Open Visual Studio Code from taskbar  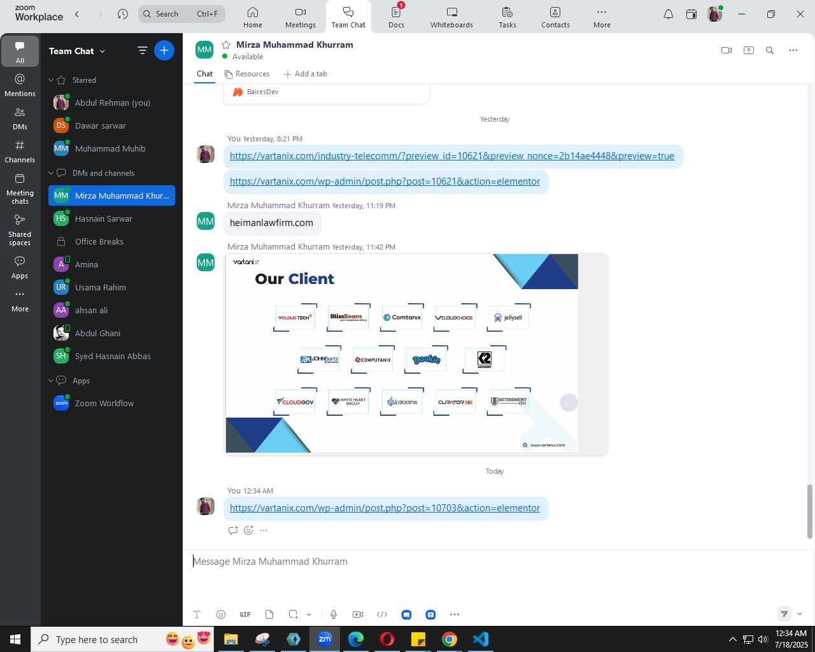481,639
